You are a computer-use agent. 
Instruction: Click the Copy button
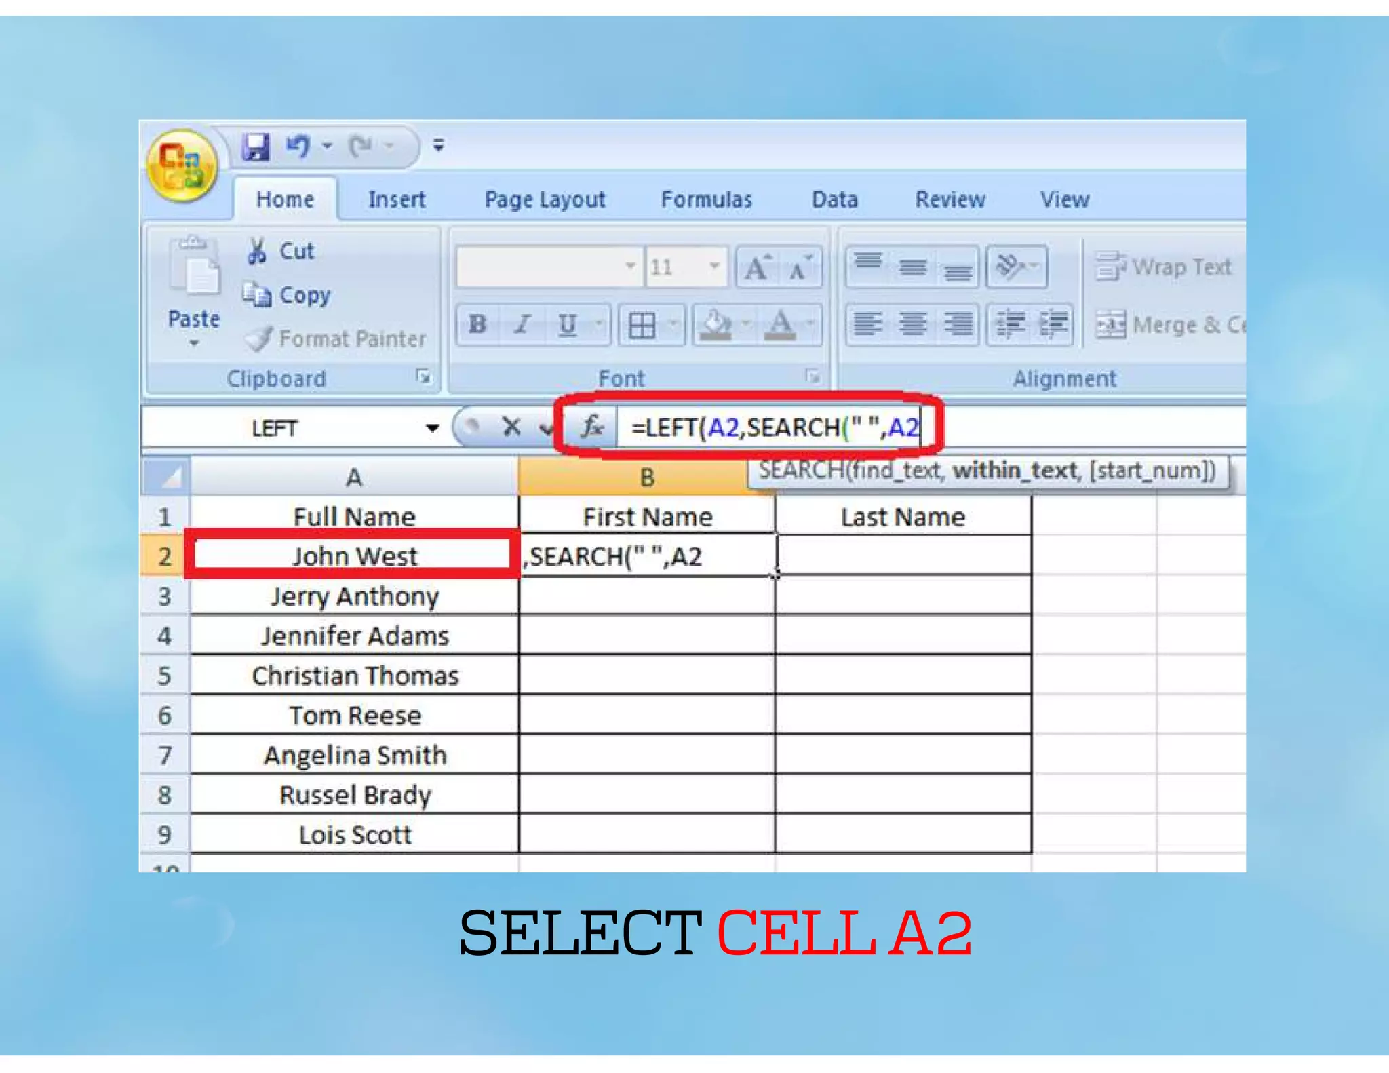[x=288, y=295]
